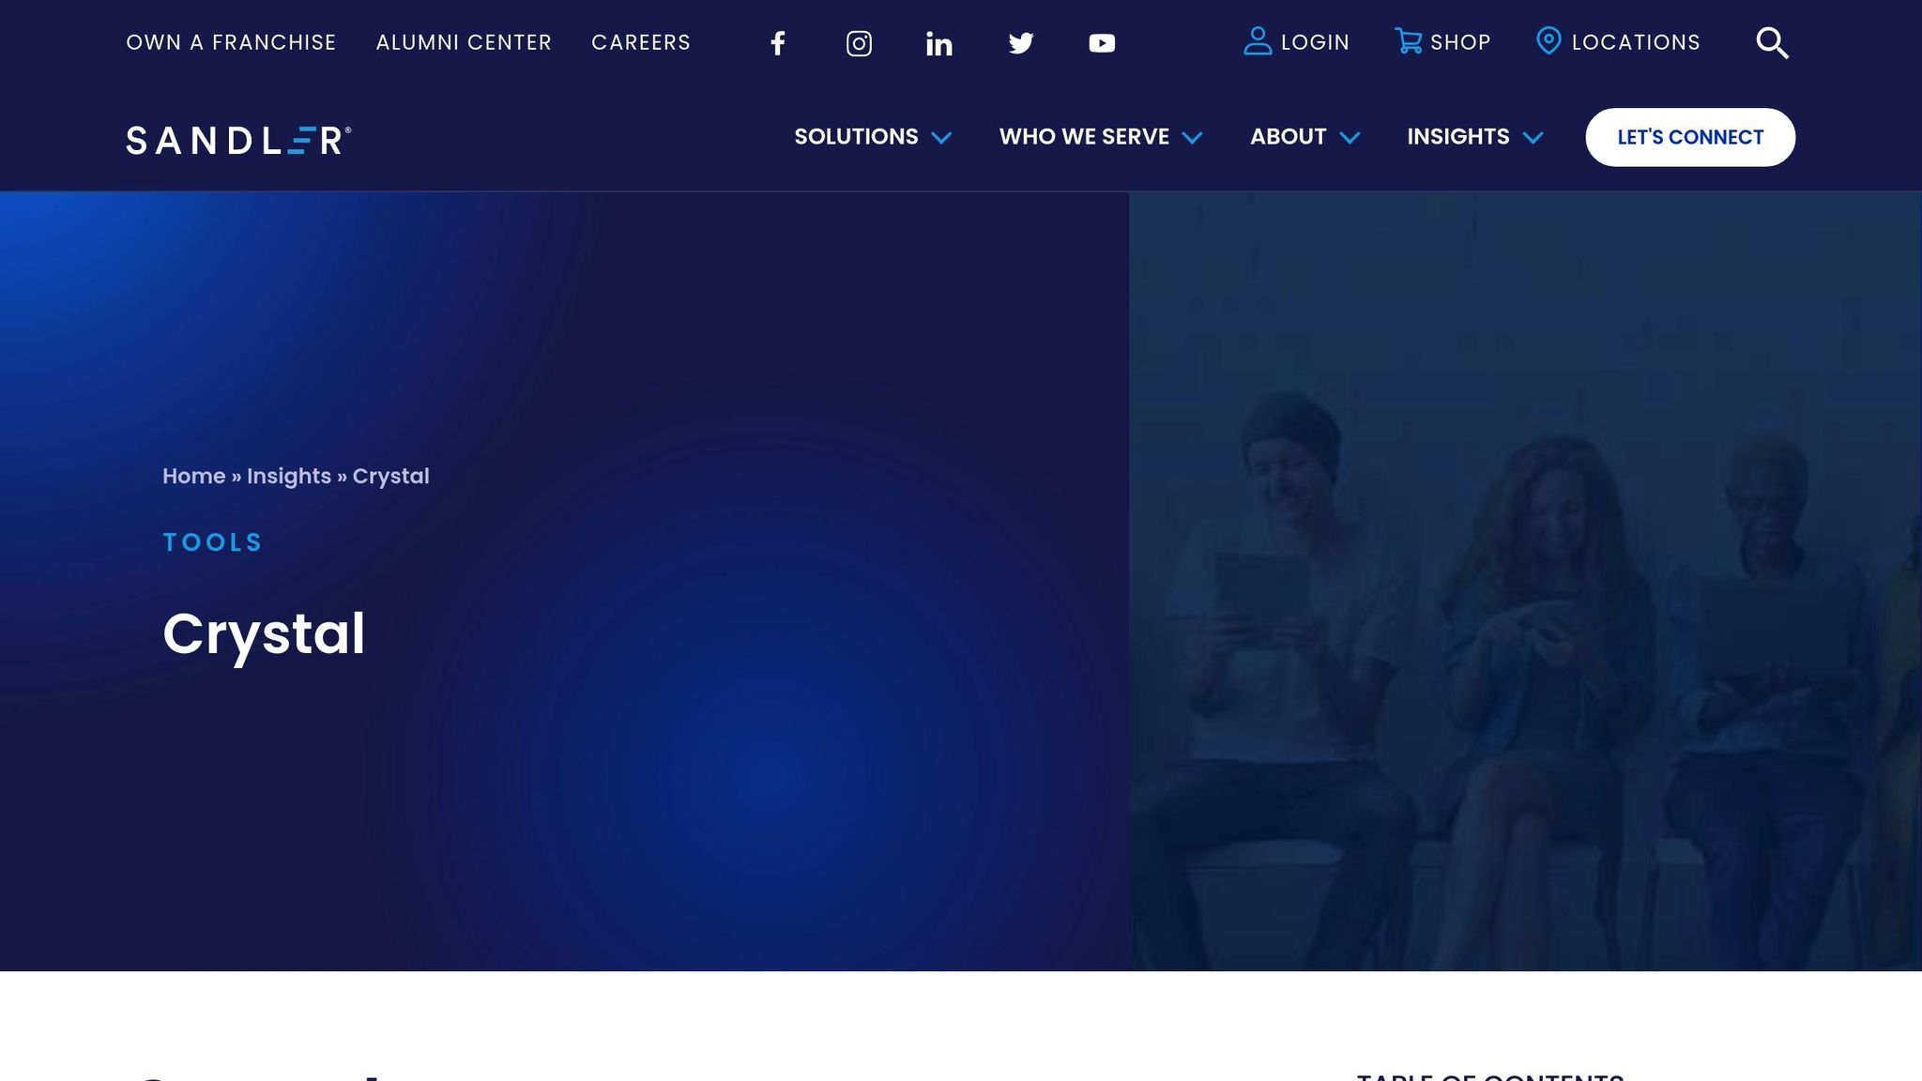Image resolution: width=1922 pixels, height=1081 pixels.
Task: Follow the Insights breadcrumb link
Action: click(x=288, y=476)
